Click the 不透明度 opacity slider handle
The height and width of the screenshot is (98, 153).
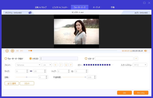(85, 77)
